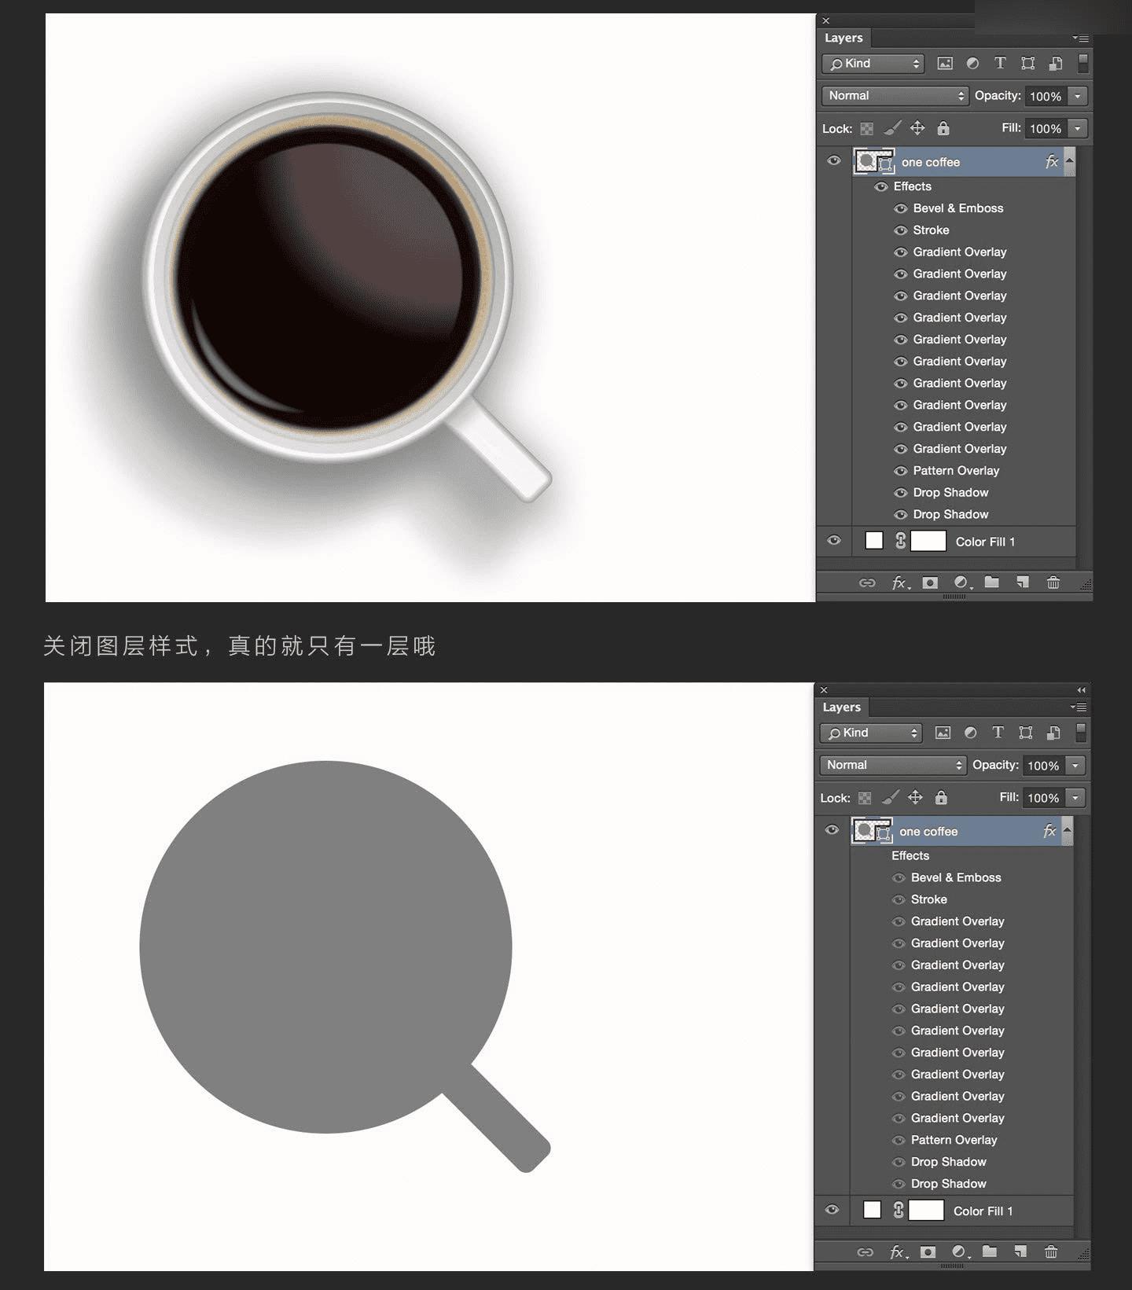Hide the Bevel & Emboss effect in the upper panel
This screenshot has width=1132, height=1290.
[x=901, y=208]
